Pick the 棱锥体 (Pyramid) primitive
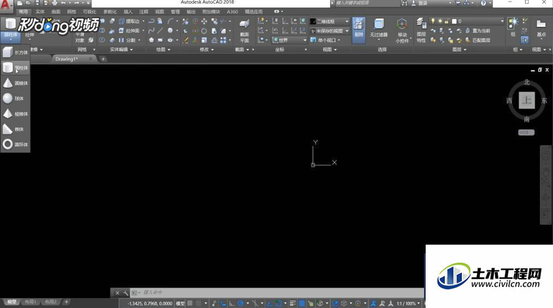553x308 pixels. point(15,114)
